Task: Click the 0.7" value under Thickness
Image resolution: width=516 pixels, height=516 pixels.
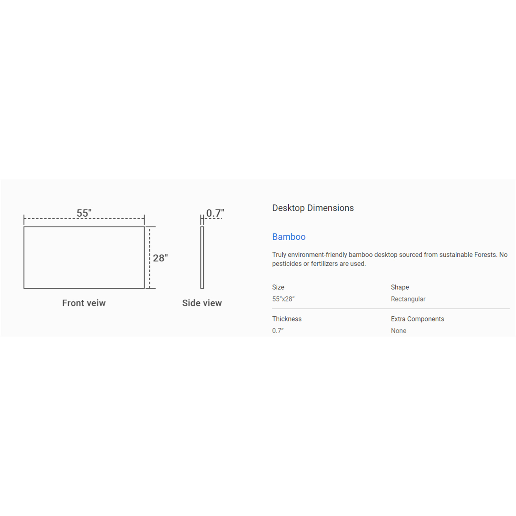Action: pos(278,331)
